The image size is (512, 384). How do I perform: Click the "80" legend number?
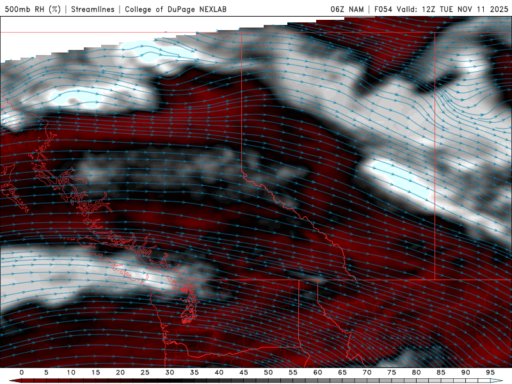point(417,372)
